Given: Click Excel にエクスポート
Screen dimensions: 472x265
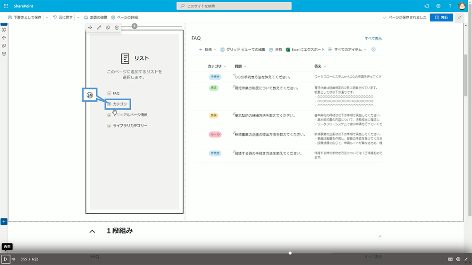Looking at the screenshot, I should pyautogui.click(x=305, y=49).
